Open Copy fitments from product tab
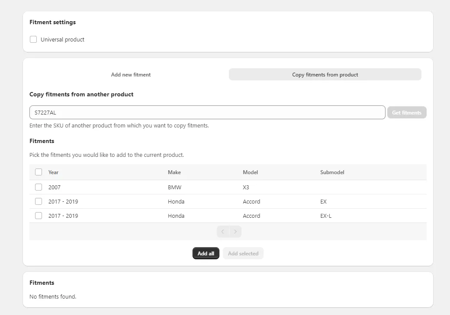The width and height of the screenshot is (450, 315). pos(325,74)
